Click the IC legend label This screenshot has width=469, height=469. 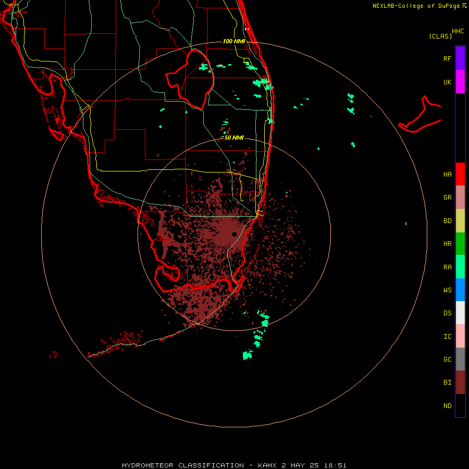[447, 337]
